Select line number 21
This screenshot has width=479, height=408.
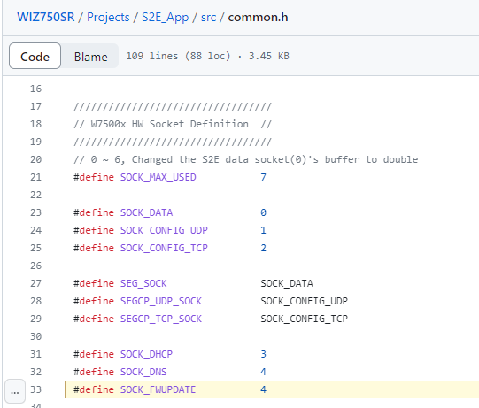tap(35, 177)
